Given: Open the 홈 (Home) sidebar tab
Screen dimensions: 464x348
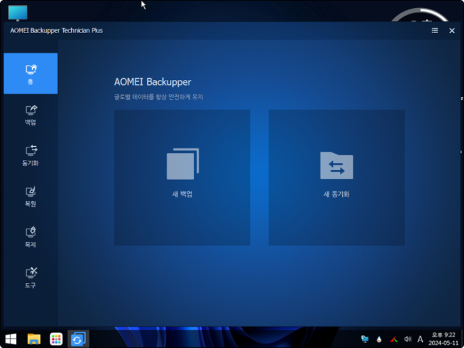Looking at the screenshot, I should 31,74.
